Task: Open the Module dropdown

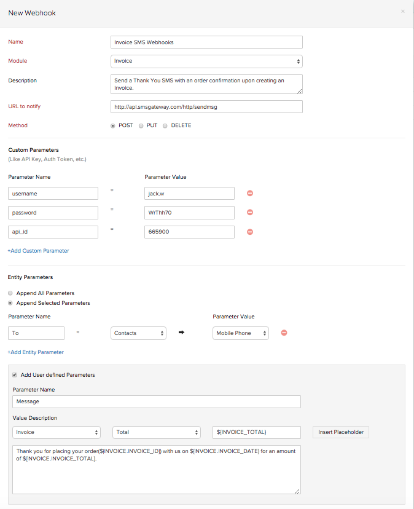Action: 206,61
